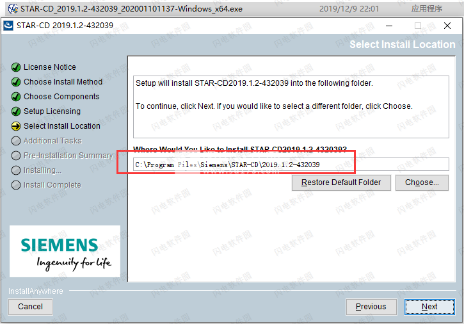The image size is (464, 324).
Task: Select the Pre-Installation Summary step label
Action: pyautogui.click(x=68, y=156)
